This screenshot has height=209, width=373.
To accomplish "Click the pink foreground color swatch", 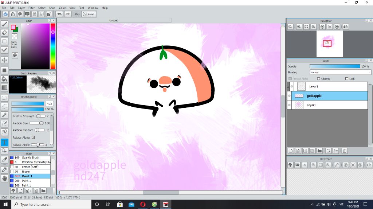I will [13, 27].
